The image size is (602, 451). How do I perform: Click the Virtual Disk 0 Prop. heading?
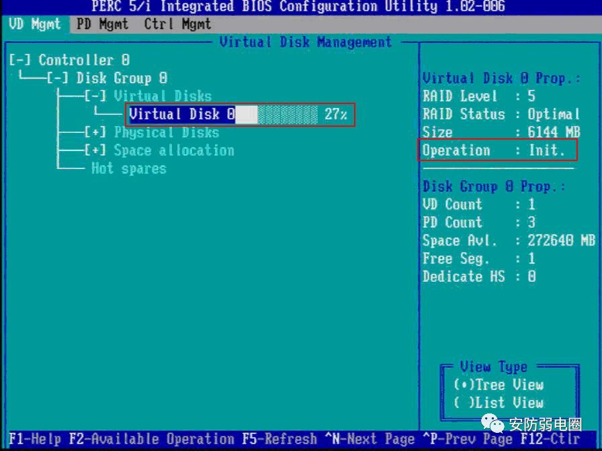click(501, 79)
